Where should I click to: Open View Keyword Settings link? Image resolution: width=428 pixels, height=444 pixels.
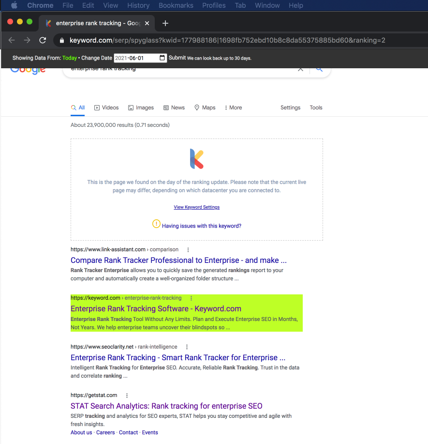click(196, 207)
